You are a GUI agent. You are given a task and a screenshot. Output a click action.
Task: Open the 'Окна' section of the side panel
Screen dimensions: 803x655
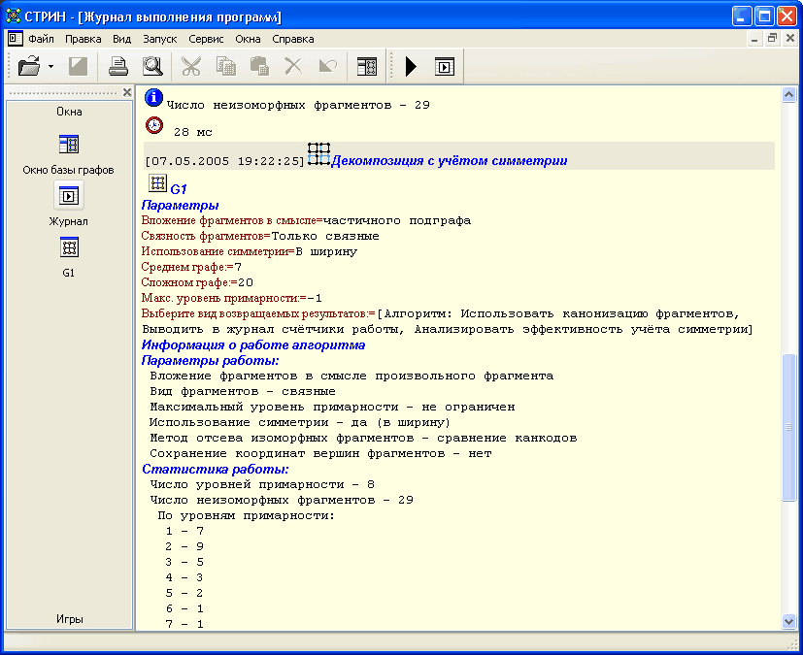pos(69,112)
